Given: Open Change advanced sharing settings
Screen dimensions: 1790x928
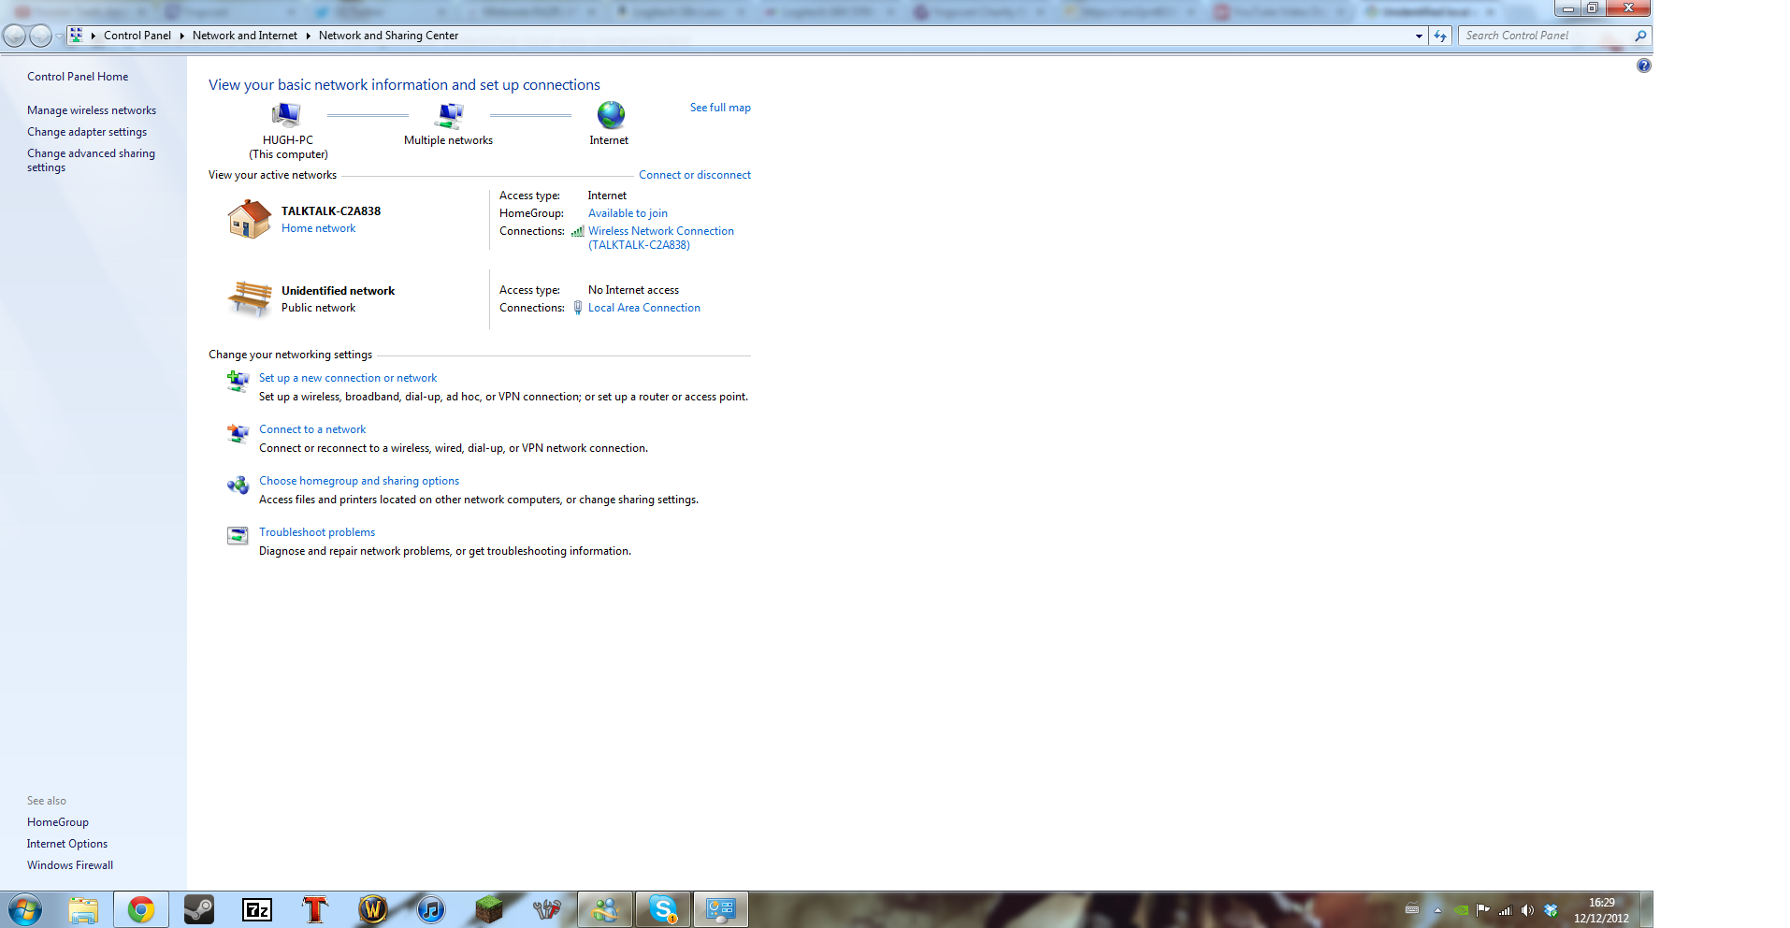Looking at the screenshot, I should [x=91, y=160].
